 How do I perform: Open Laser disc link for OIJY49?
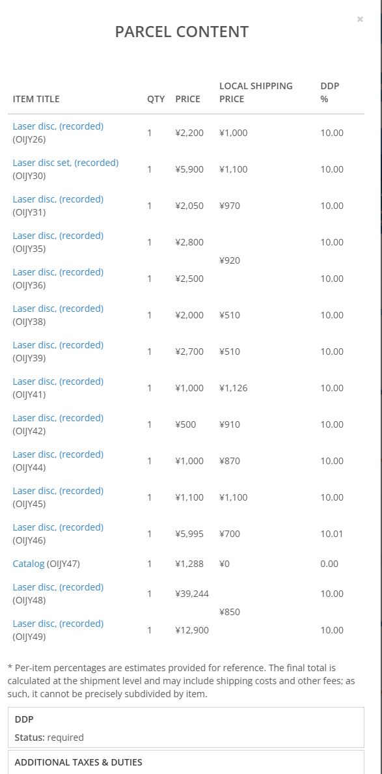pyautogui.click(x=58, y=624)
